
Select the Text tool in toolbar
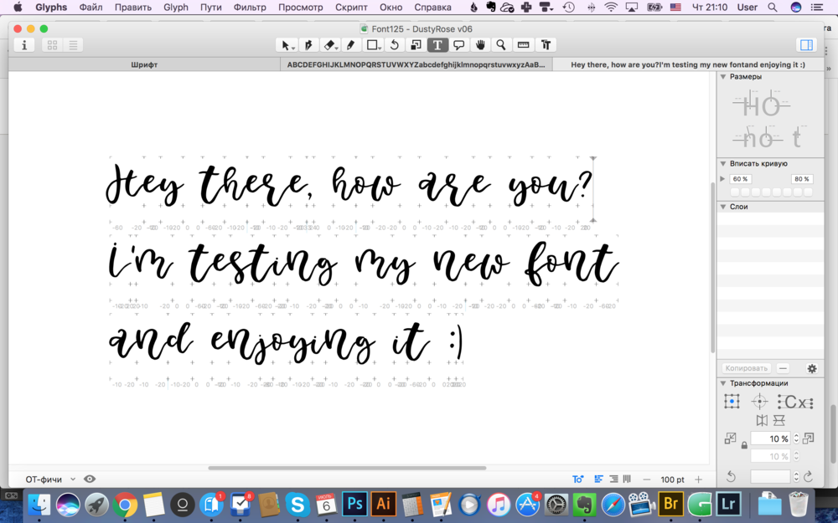click(x=437, y=45)
